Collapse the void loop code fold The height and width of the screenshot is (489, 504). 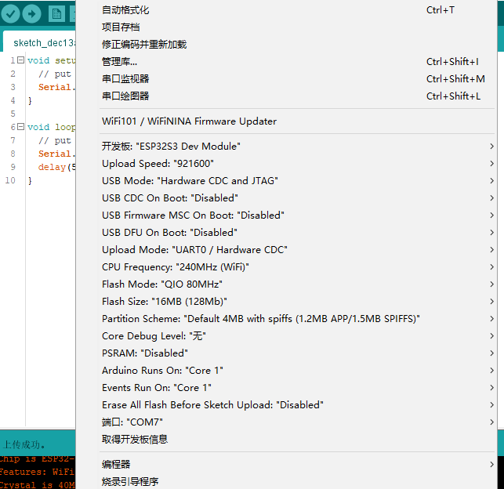pyautogui.click(x=20, y=127)
